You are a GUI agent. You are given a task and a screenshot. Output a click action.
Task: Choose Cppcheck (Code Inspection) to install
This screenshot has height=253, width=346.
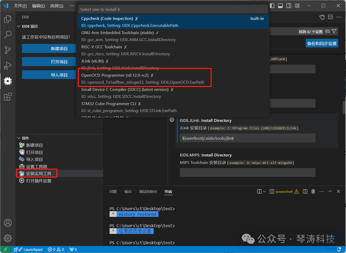(173, 22)
